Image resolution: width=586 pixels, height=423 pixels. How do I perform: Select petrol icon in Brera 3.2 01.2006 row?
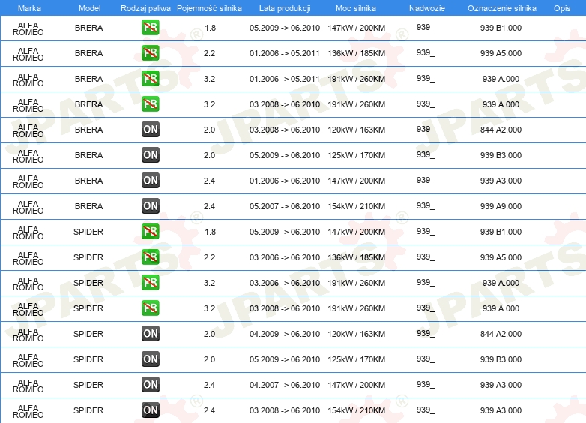(x=150, y=79)
